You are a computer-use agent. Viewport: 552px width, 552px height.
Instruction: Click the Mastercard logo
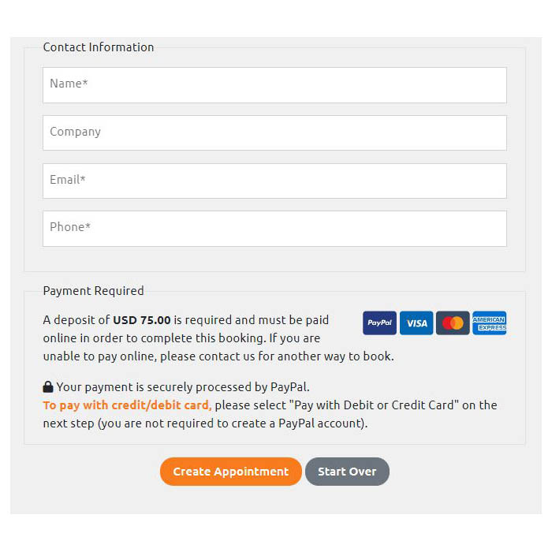point(453,323)
